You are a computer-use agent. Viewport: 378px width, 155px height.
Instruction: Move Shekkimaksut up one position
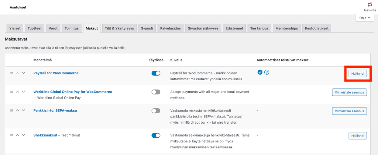pos(17,135)
